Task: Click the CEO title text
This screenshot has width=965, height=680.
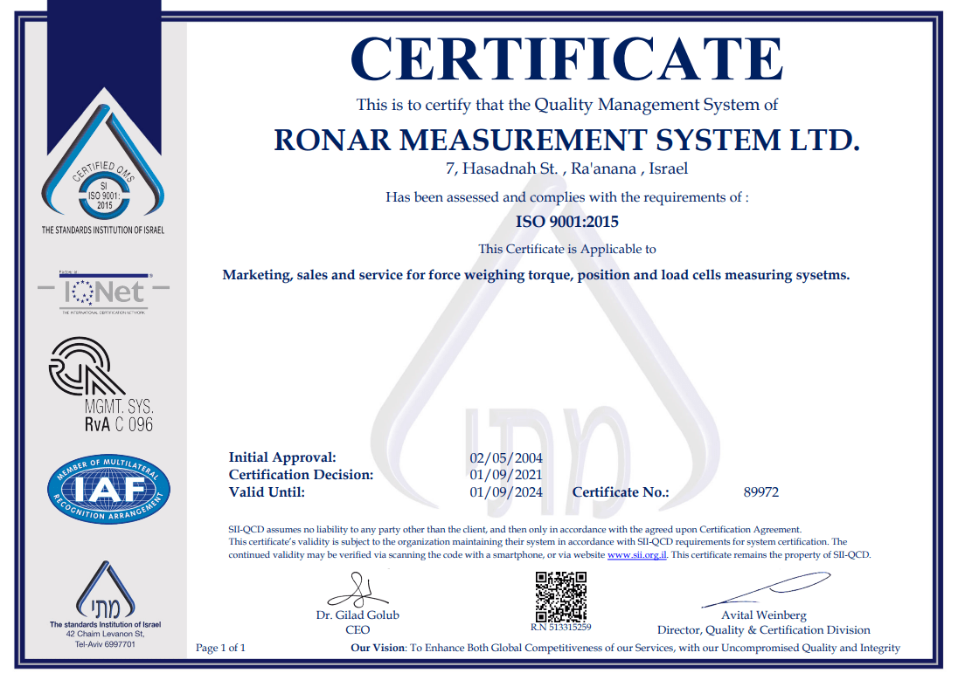Action: pyautogui.click(x=358, y=629)
